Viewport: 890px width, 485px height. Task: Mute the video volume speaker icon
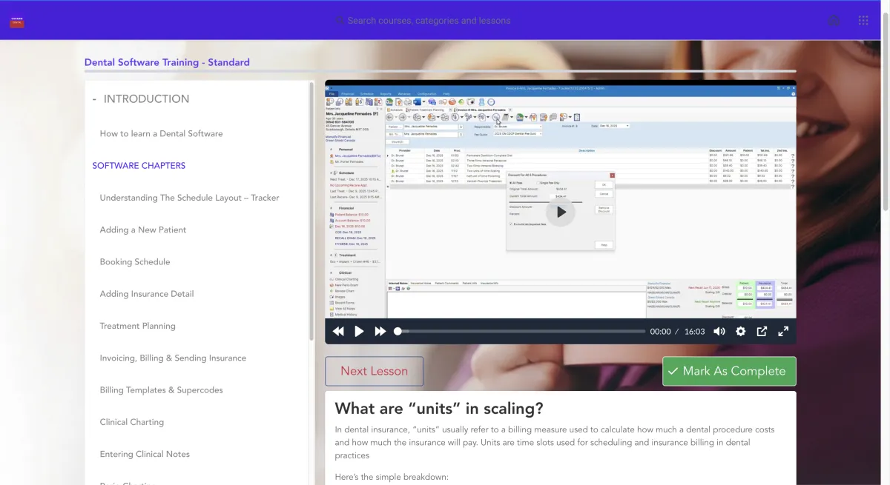tap(719, 332)
